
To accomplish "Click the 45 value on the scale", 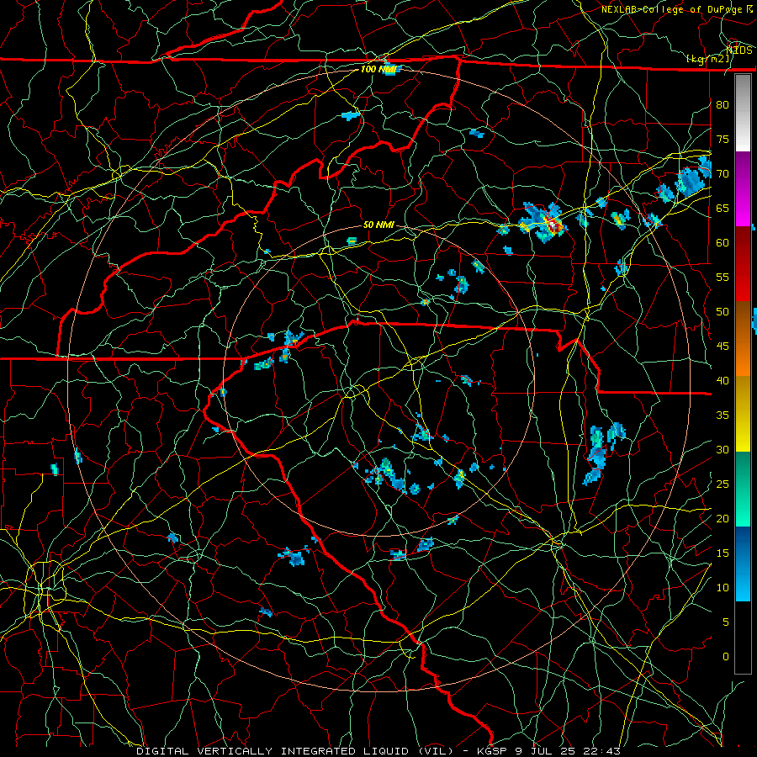I will point(723,347).
